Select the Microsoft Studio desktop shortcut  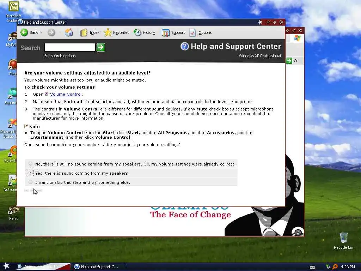[9, 128]
